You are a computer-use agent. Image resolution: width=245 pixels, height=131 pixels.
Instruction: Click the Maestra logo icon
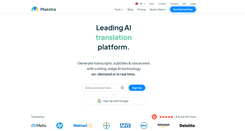click(35, 9)
